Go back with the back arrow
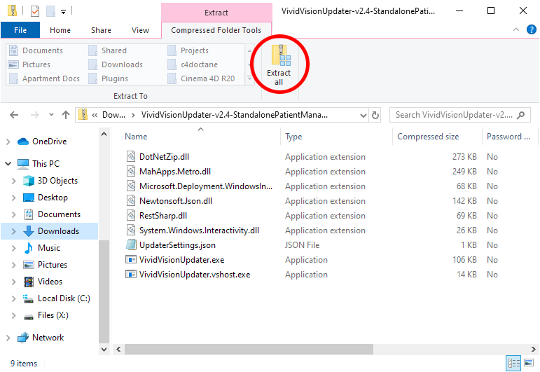 (14, 115)
